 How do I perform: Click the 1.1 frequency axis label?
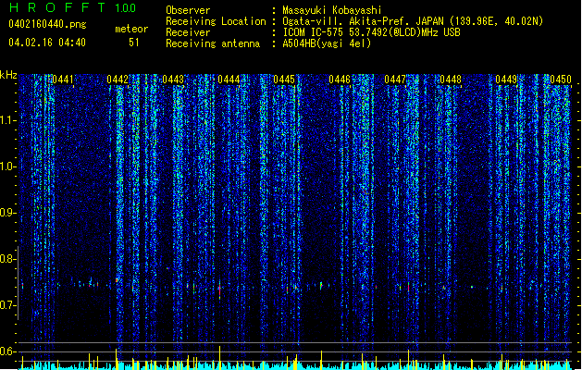click(x=8, y=120)
